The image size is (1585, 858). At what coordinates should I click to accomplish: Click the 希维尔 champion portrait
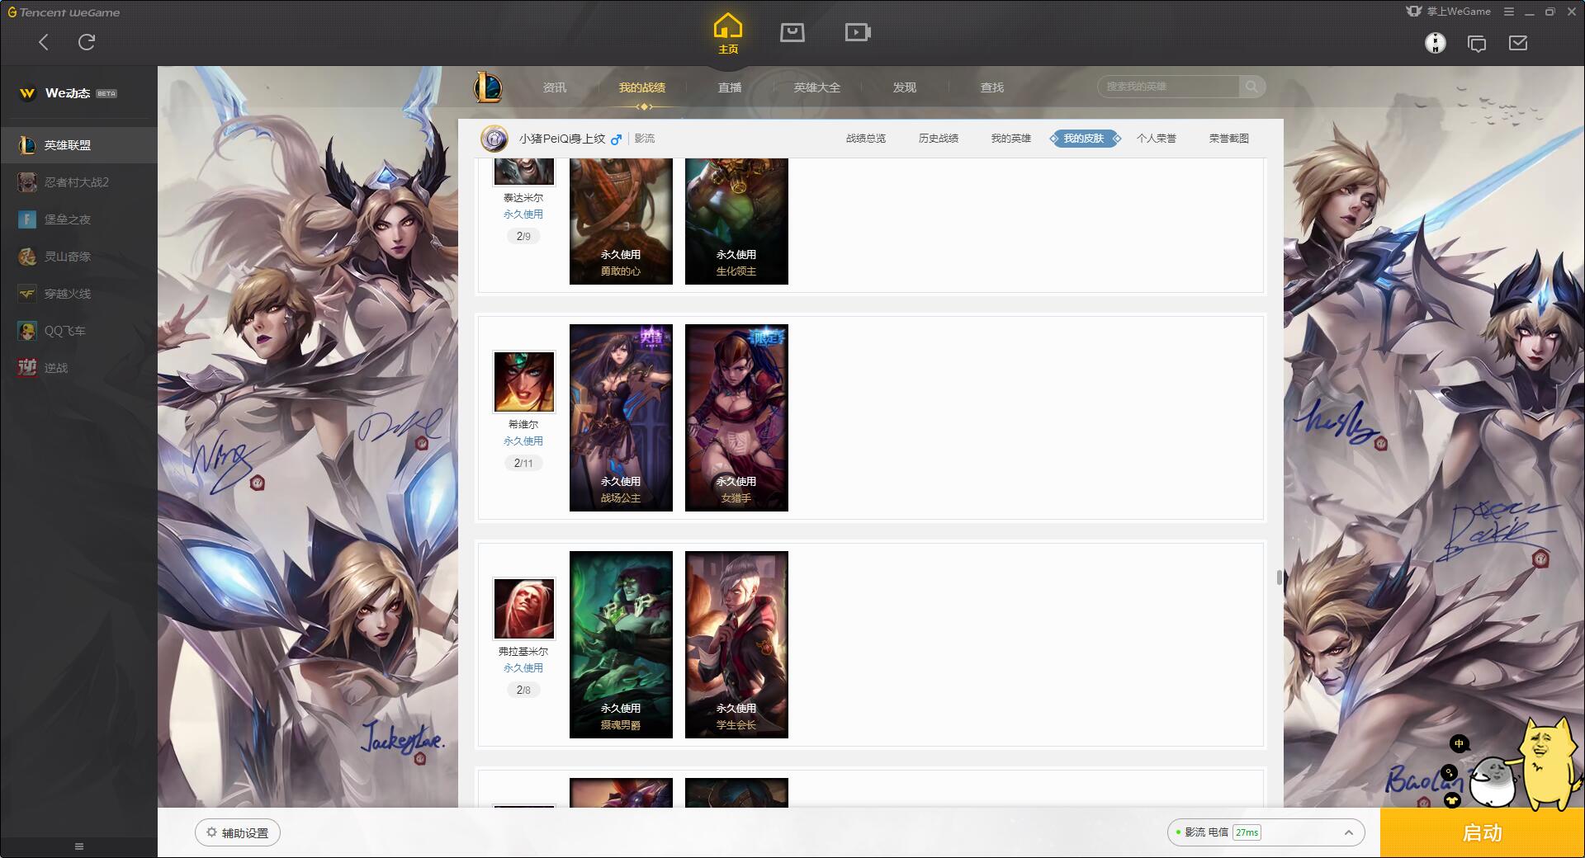523,382
